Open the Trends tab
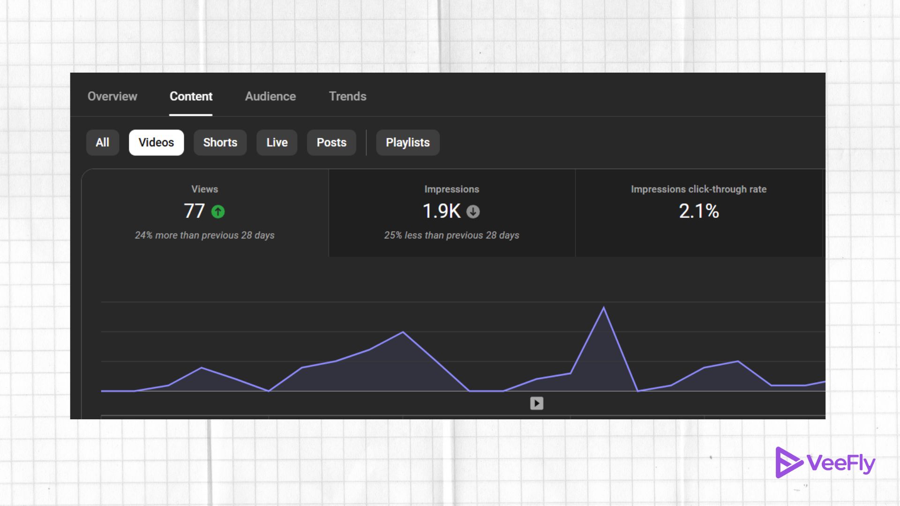The height and width of the screenshot is (506, 900). point(347,97)
